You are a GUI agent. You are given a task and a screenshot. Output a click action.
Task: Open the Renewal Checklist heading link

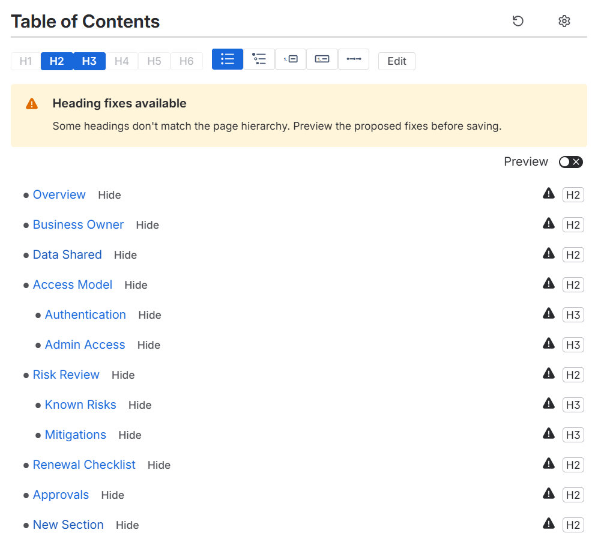[84, 465]
